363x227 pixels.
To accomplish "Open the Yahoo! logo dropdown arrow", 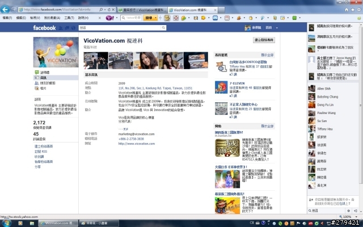I will (x=117, y=18).
